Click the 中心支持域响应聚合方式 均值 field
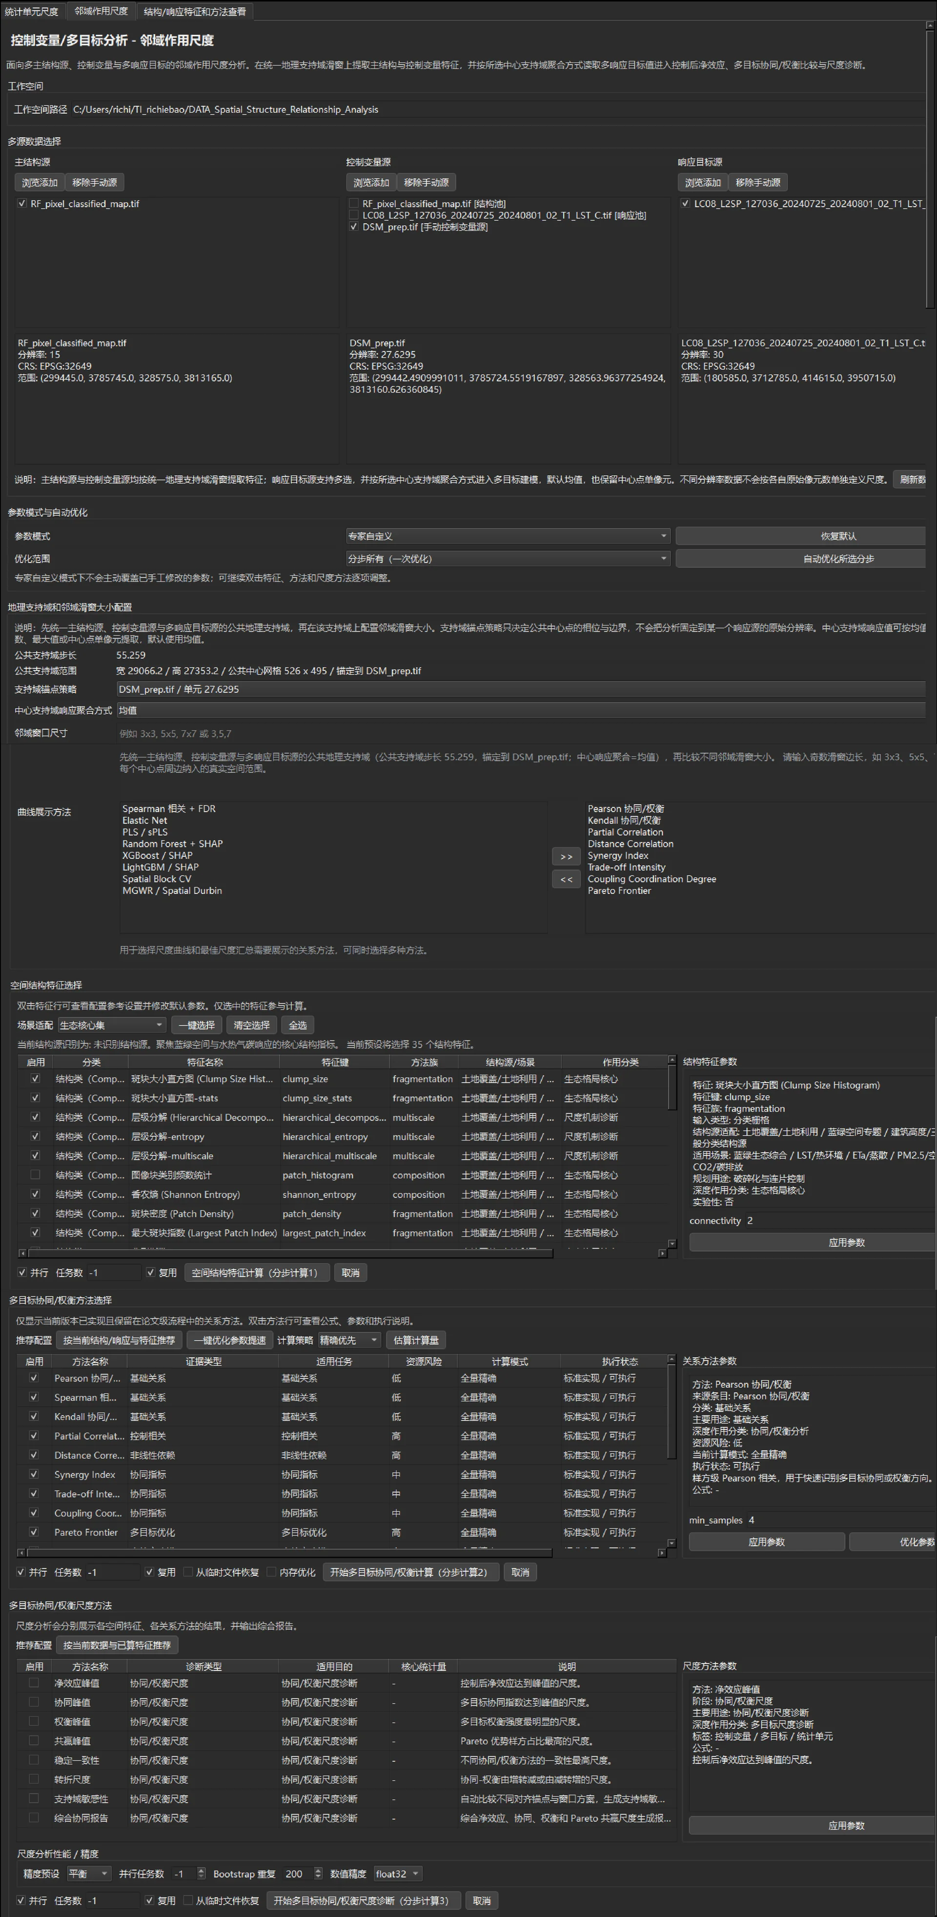This screenshot has width=937, height=1917. point(521,711)
